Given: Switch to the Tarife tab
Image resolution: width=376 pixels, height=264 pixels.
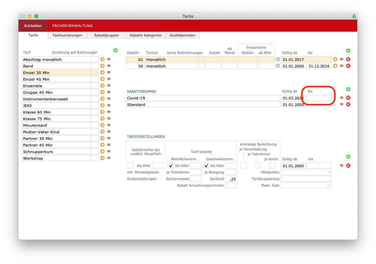Looking at the screenshot, I should (33, 35).
